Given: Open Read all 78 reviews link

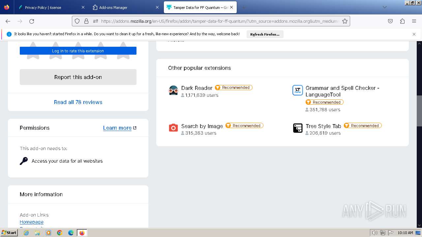Looking at the screenshot, I should coord(78,102).
